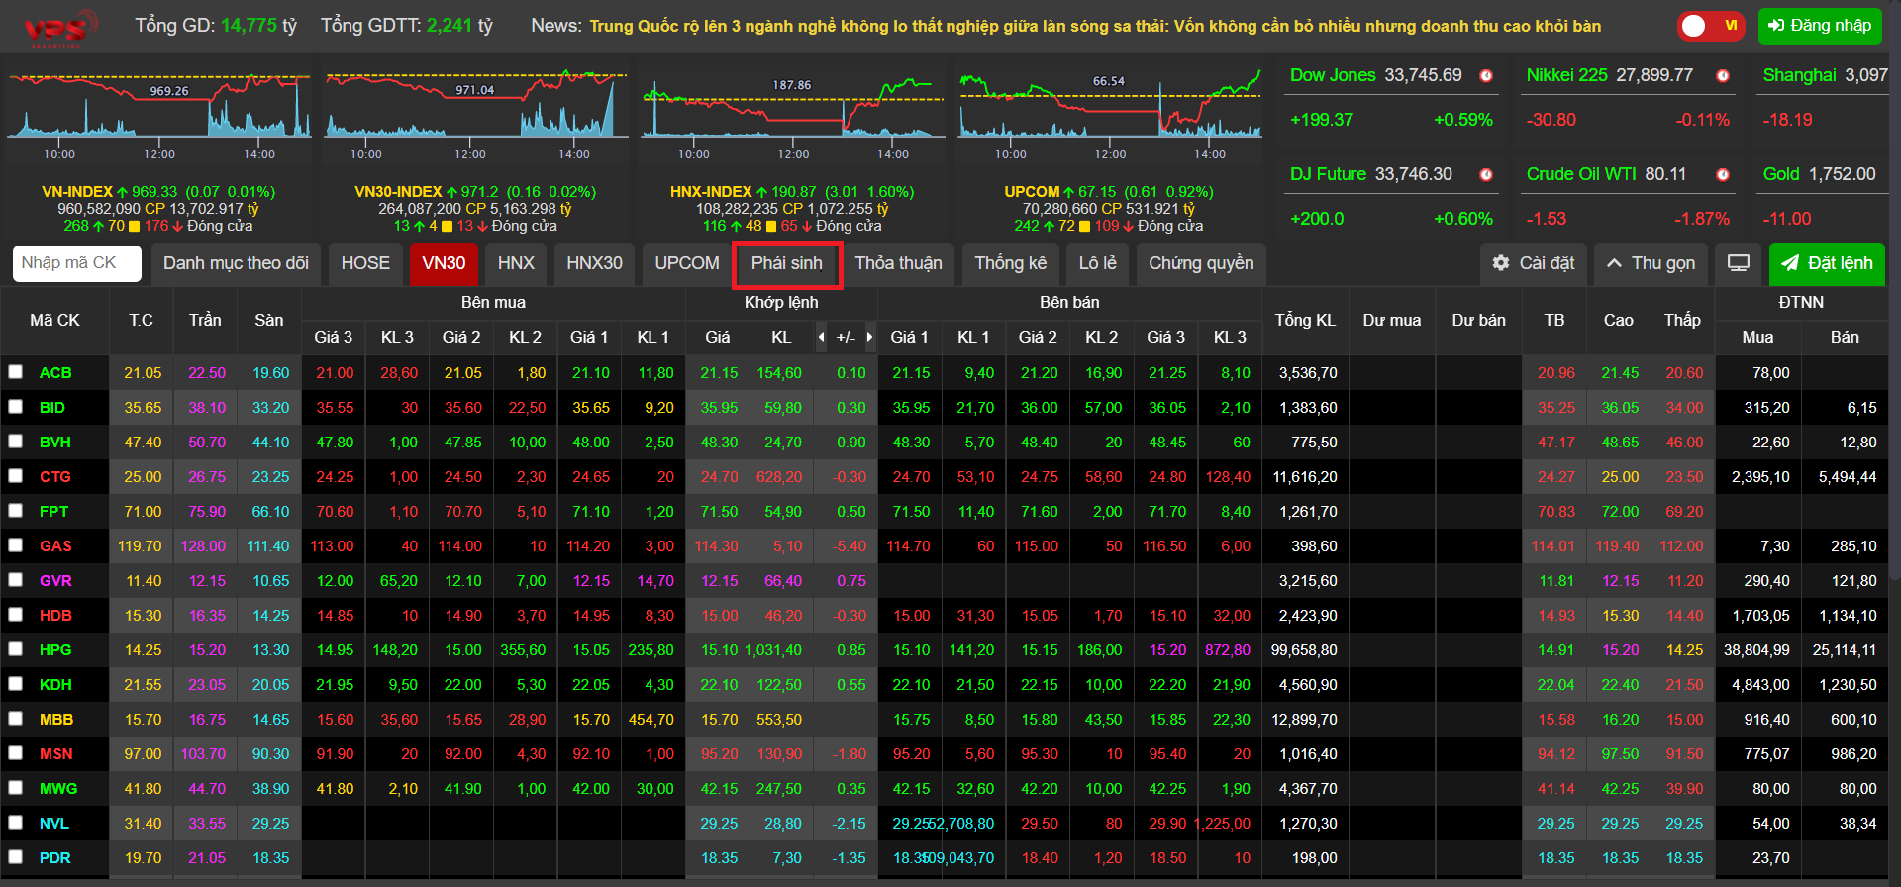Image resolution: width=1901 pixels, height=887 pixels.
Task: Open the HPG stock symbol
Action: (55, 650)
